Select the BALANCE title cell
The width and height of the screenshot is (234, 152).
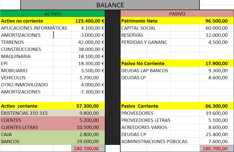pyautogui.click(x=110, y=5)
